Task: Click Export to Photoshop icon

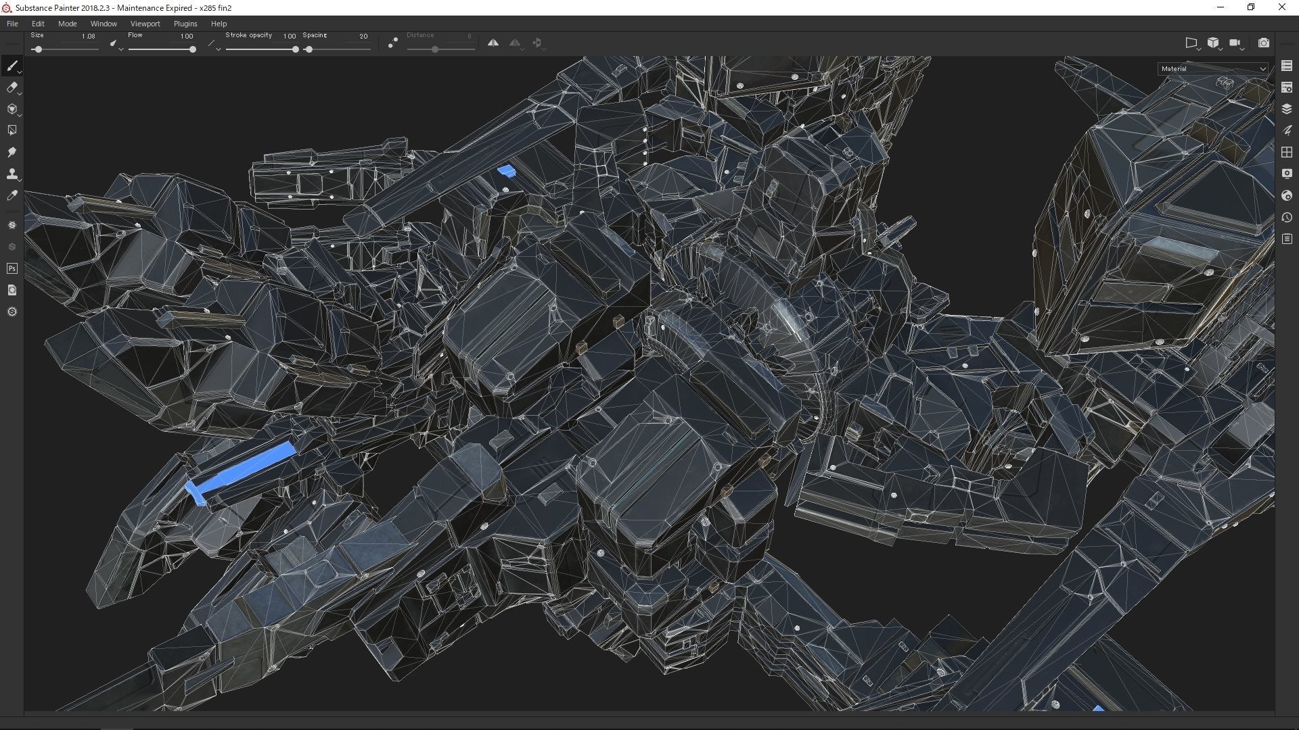Action: pyautogui.click(x=12, y=268)
